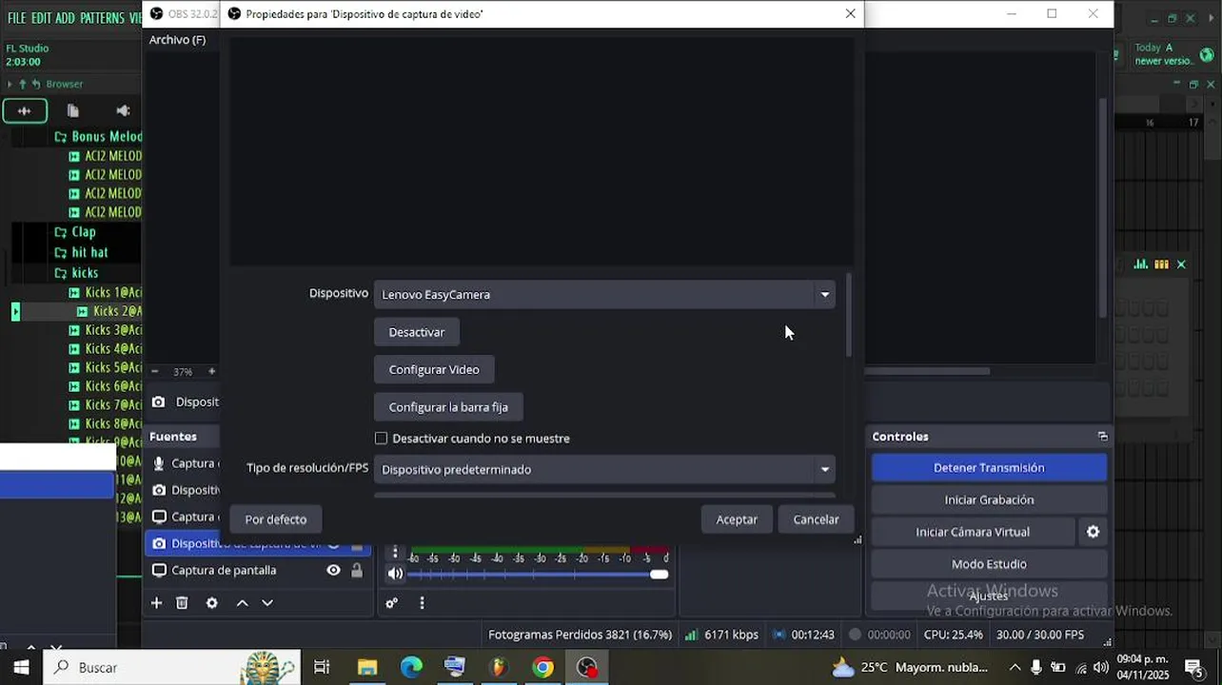Screen dimensions: 1222x685
Task: Click Captura audio microphone source icon
Action: coord(159,463)
